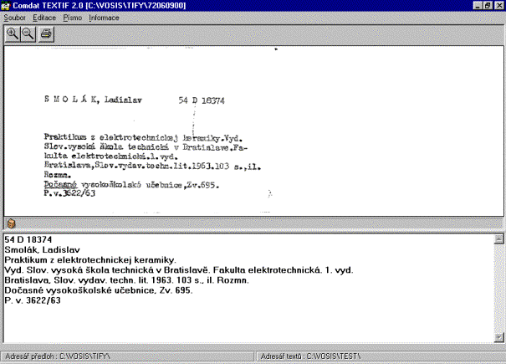Click 'Adresář textů' status bar field
The height and width of the screenshot is (364, 506).
[x=376, y=356]
